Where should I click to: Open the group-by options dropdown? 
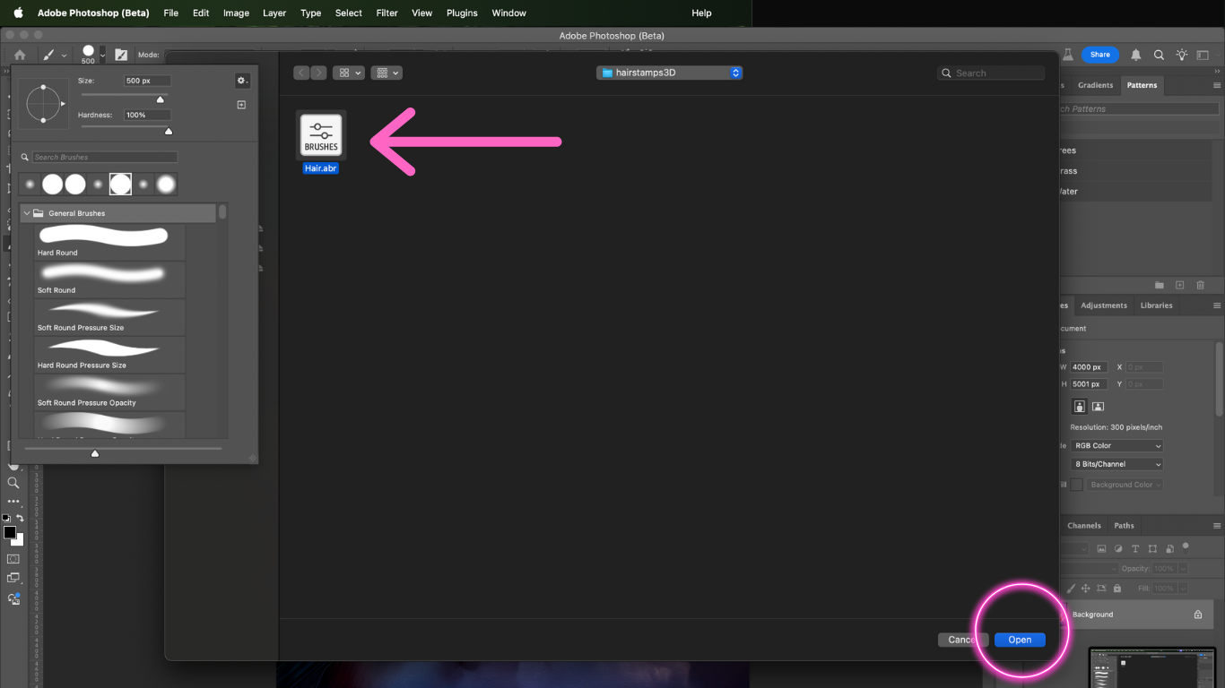coord(387,73)
